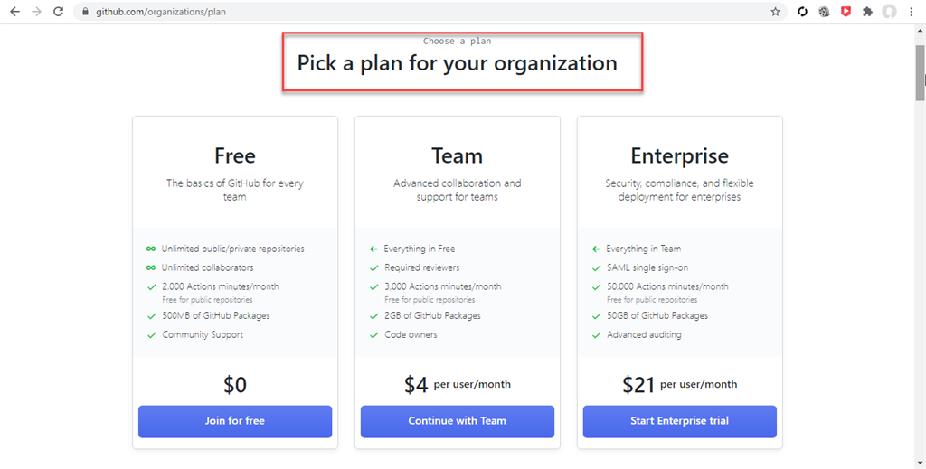
Task: Open Chrome's three-dot menu
Action: pos(912,12)
